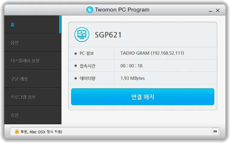Select 승인 in the sidebar

click(x=33, y=115)
